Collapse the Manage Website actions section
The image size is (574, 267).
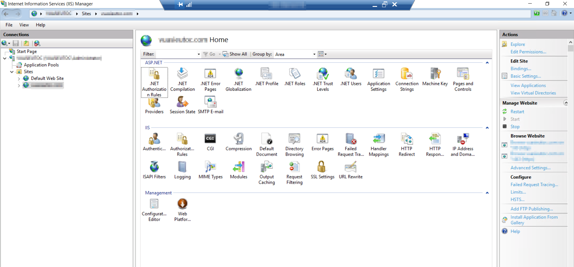point(566,103)
